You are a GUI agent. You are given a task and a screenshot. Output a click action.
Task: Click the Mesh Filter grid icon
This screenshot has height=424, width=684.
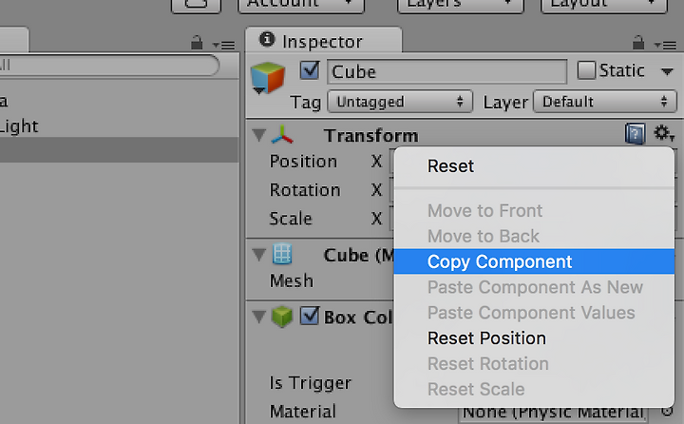tap(282, 254)
